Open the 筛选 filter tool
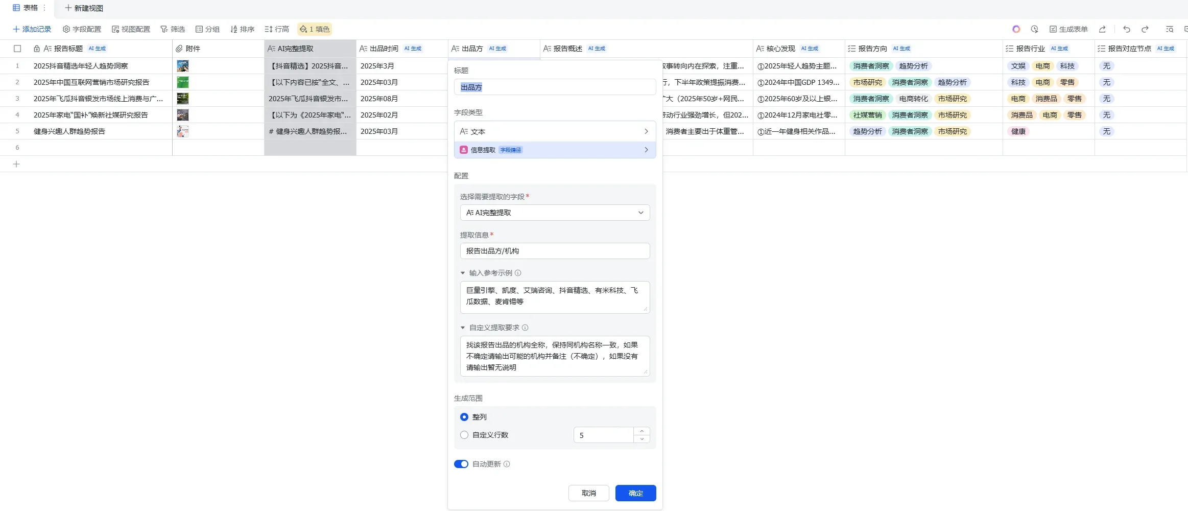 pyautogui.click(x=174, y=29)
